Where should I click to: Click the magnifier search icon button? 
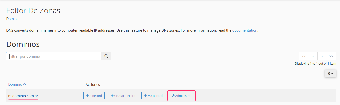[x=106, y=56]
